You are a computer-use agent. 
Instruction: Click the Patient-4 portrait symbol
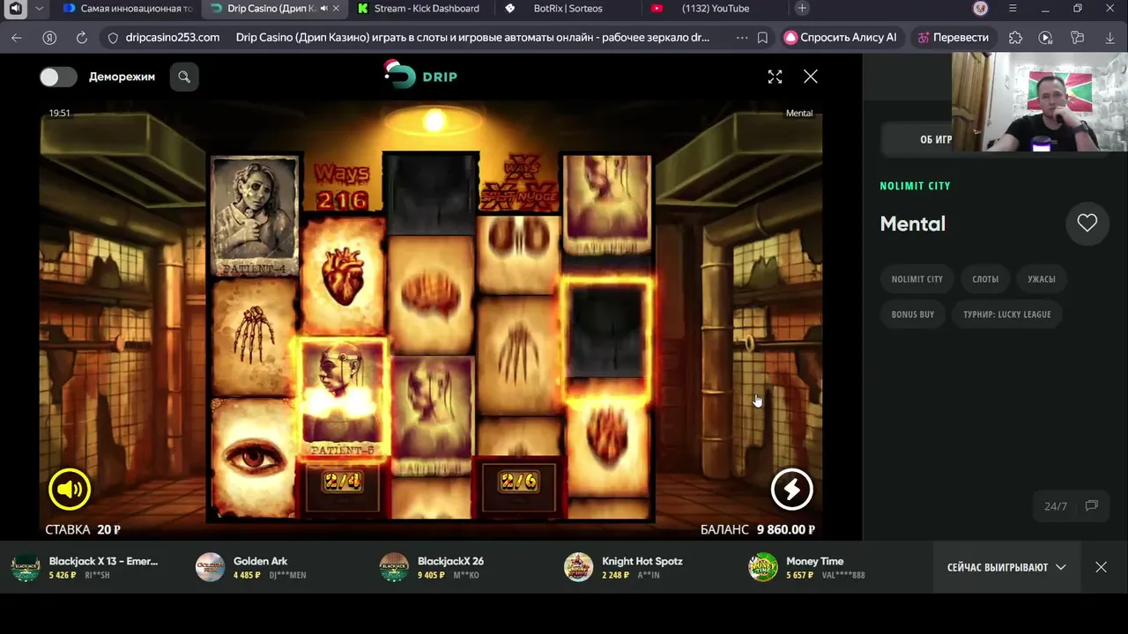coord(255,217)
